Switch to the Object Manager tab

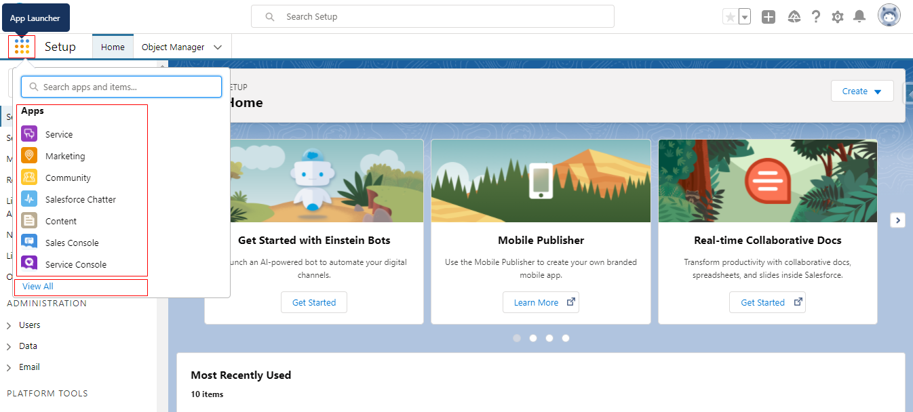[173, 47]
